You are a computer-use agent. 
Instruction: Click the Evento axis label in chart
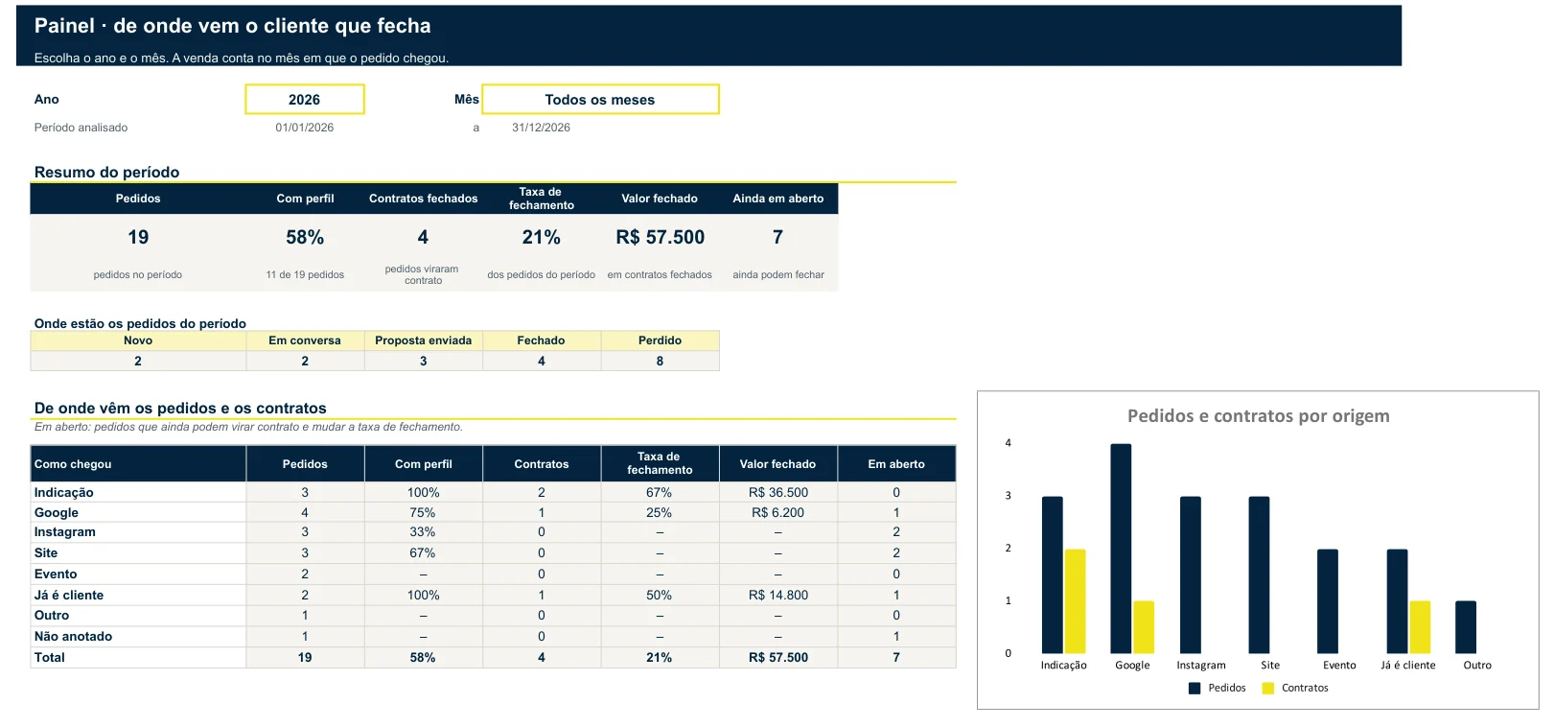pyautogui.click(x=1339, y=666)
